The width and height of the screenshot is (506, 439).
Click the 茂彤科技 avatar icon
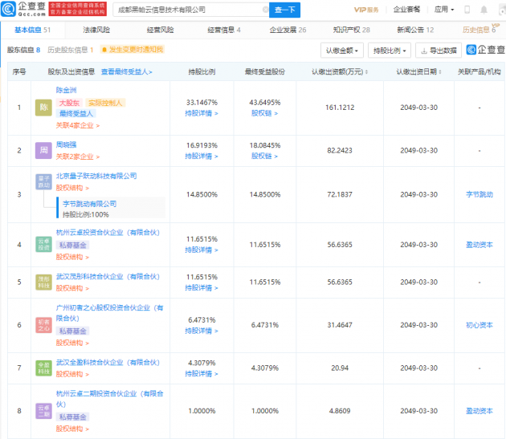point(43,282)
